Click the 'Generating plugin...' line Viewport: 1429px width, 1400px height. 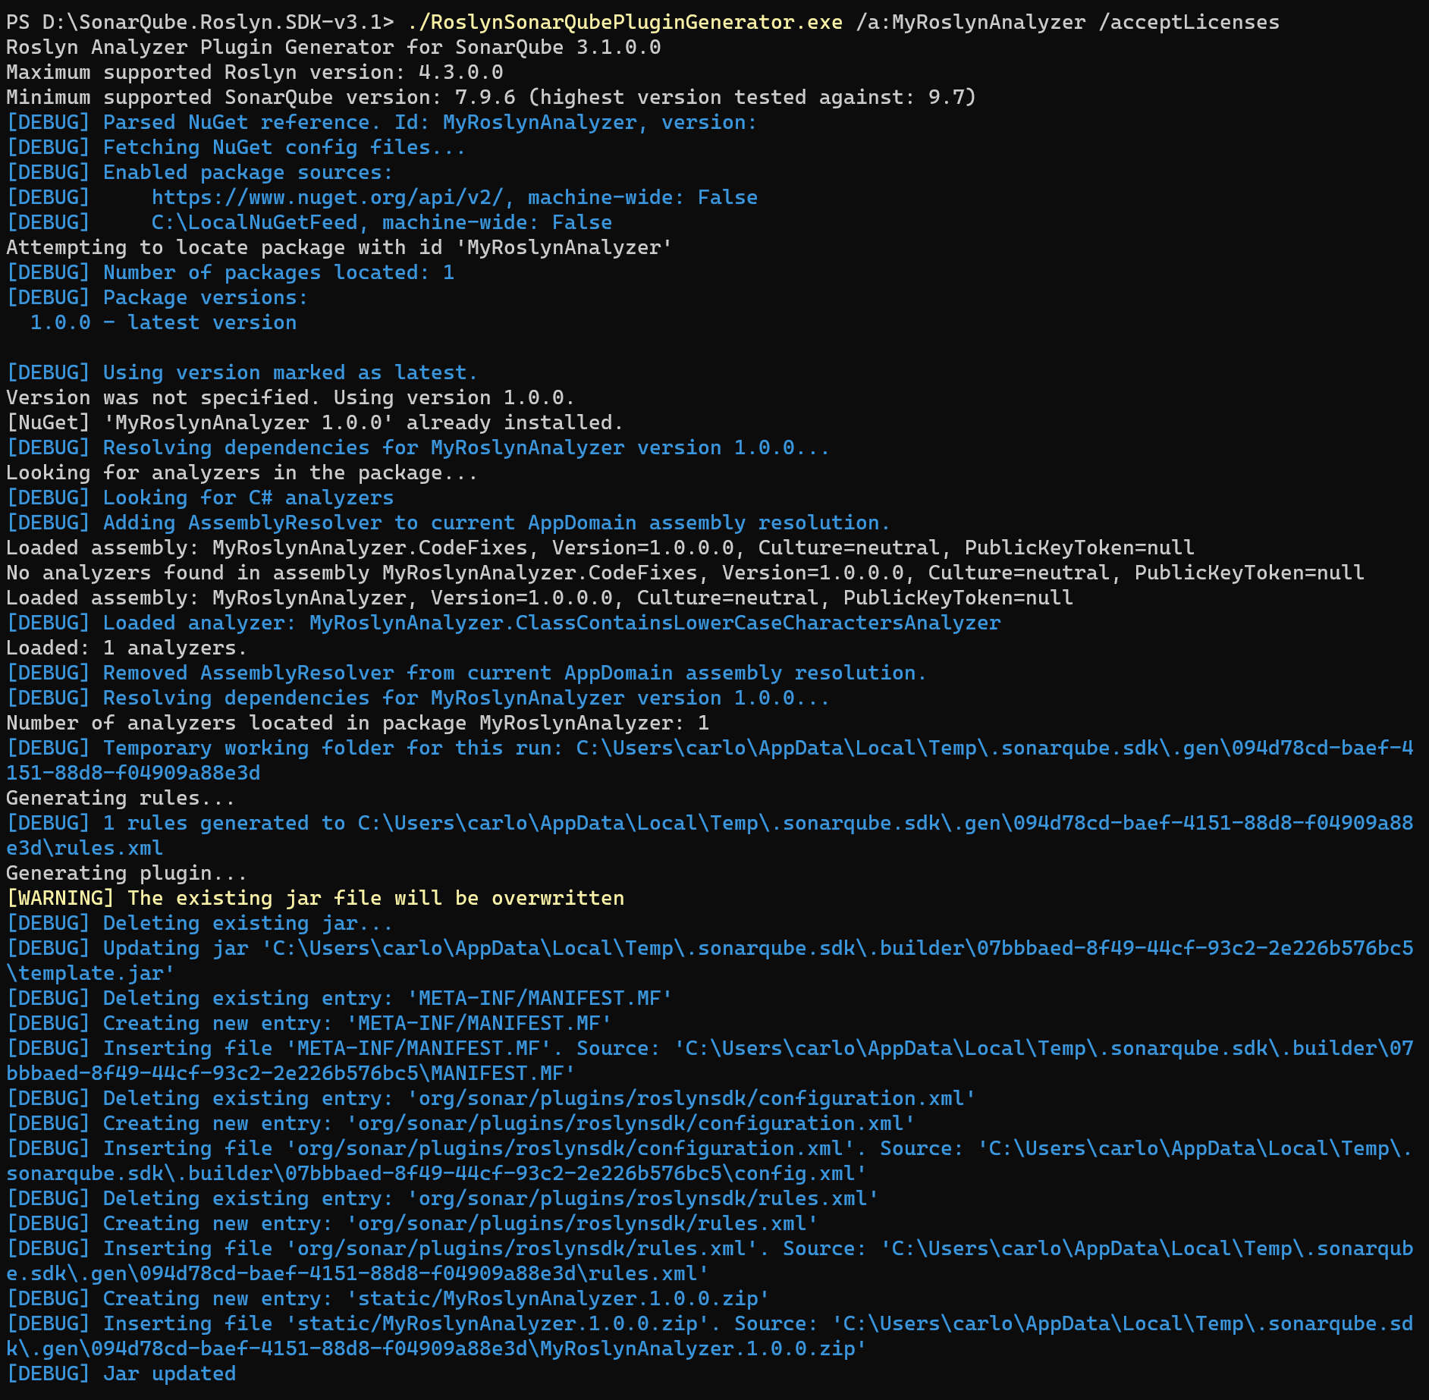[x=127, y=873]
